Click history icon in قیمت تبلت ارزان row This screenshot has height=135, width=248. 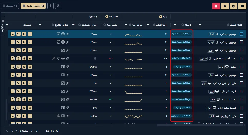point(18,108)
